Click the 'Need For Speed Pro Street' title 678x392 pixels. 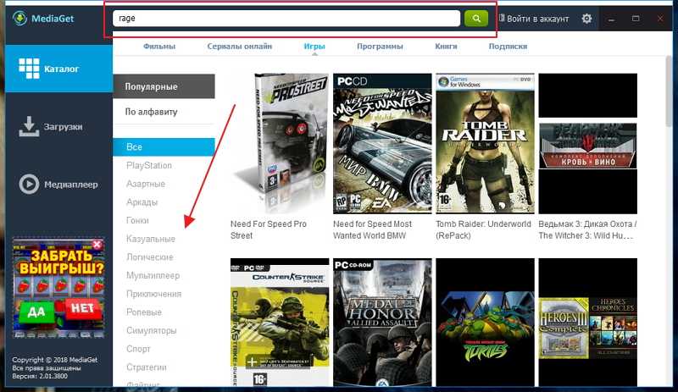click(269, 229)
